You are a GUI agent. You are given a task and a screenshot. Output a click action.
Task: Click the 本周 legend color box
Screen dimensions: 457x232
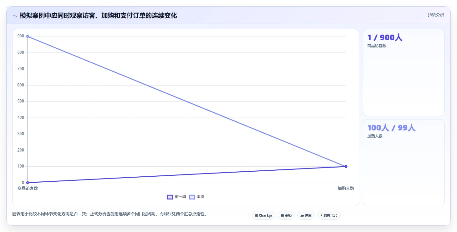[192, 197]
